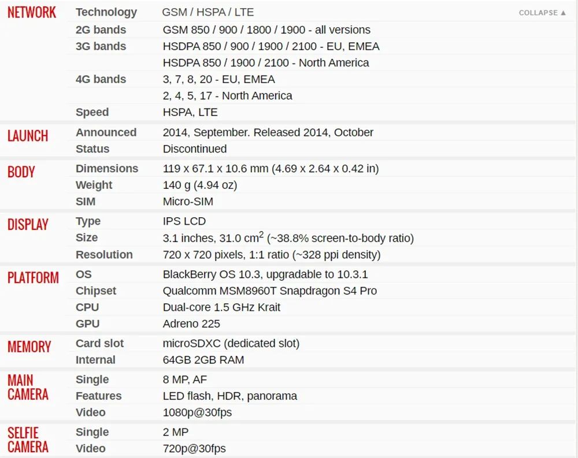578x458 pixels.
Task: Open the Internal memory label
Action: pyautogui.click(x=95, y=360)
